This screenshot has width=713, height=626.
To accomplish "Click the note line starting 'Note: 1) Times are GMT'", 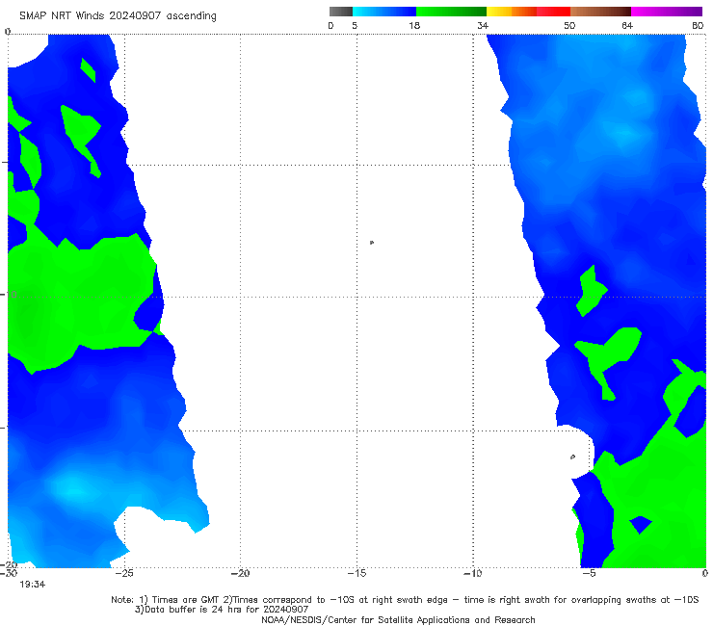I will [x=405, y=600].
